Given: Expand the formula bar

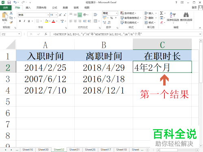Looking at the screenshot, I should tap(200, 34).
